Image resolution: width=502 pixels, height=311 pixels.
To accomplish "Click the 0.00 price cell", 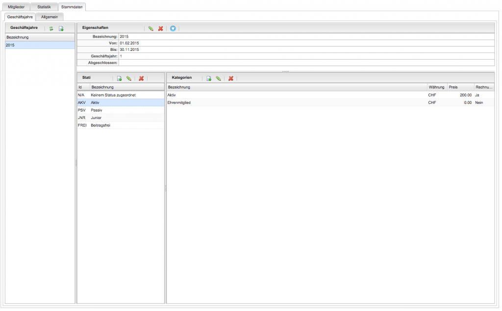I will tap(460, 103).
